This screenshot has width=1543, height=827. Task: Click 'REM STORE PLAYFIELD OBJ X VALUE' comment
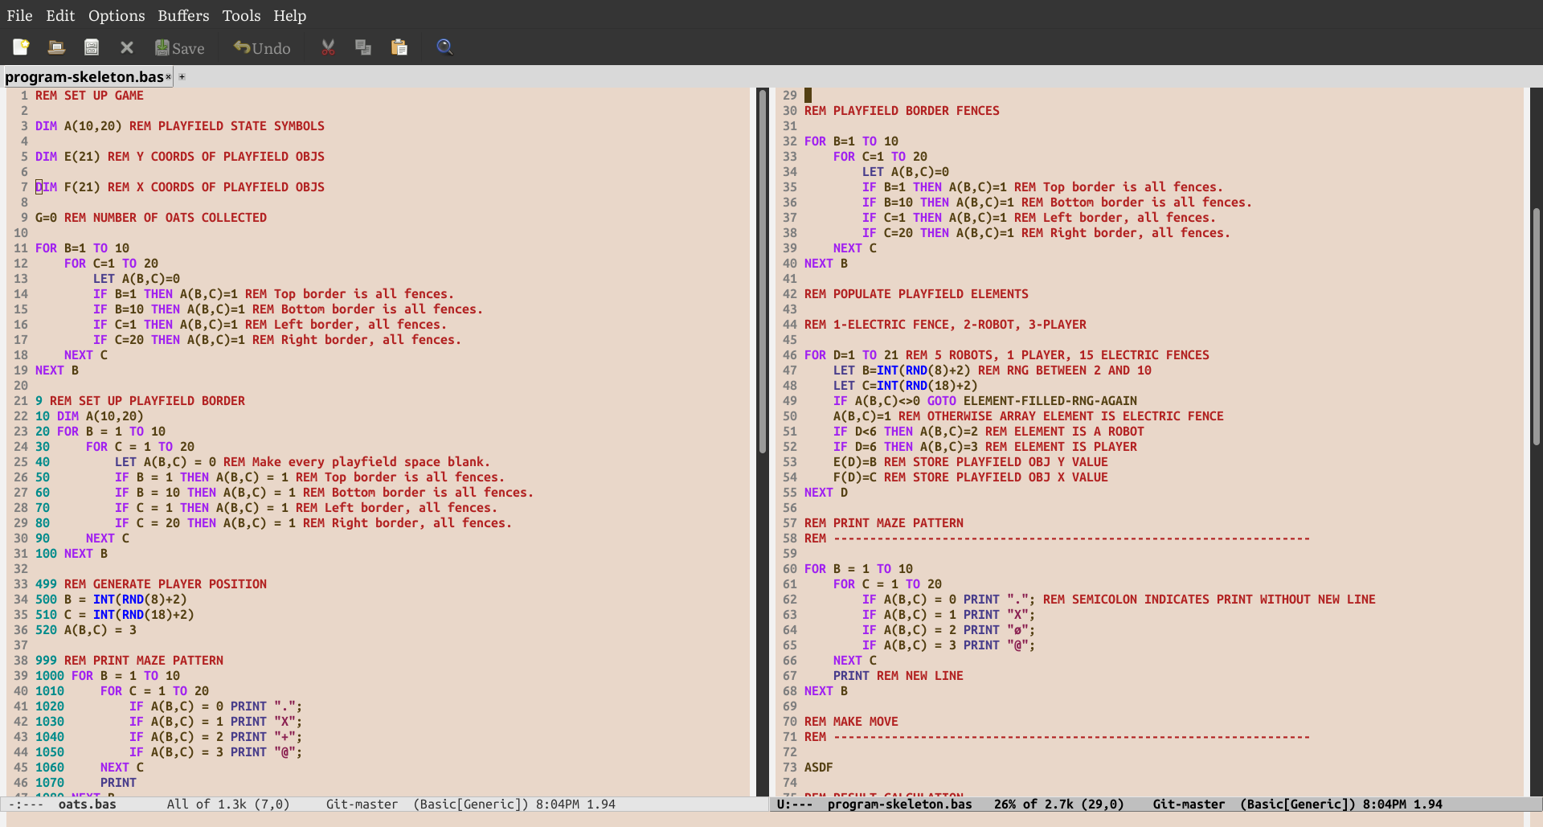[x=996, y=477]
